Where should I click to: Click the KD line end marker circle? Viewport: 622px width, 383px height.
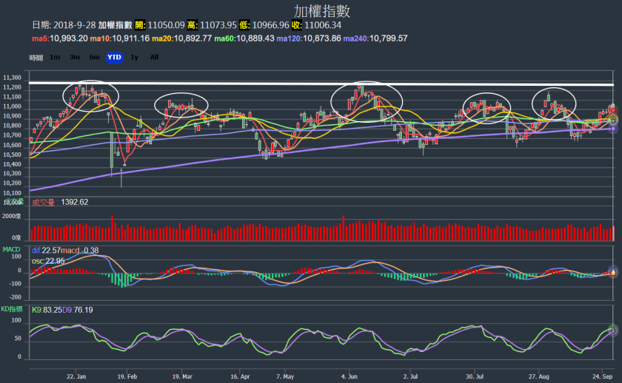[613, 331]
